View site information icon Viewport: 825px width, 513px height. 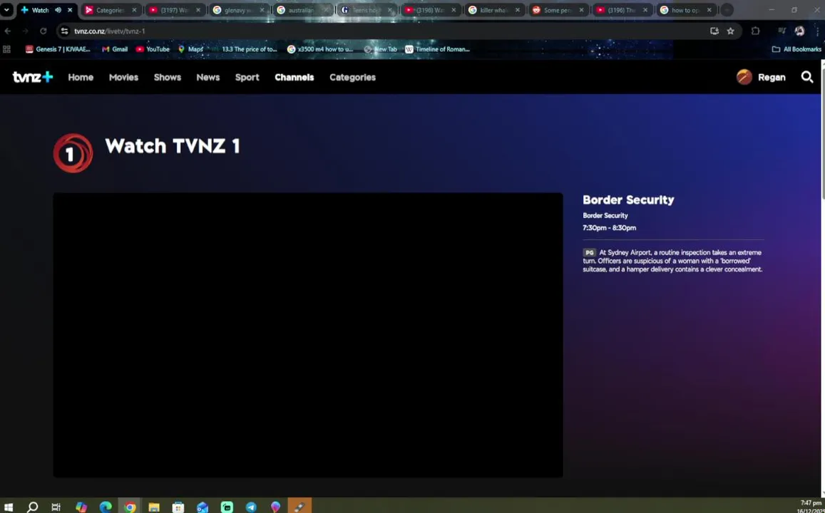(x=64, y=31)
